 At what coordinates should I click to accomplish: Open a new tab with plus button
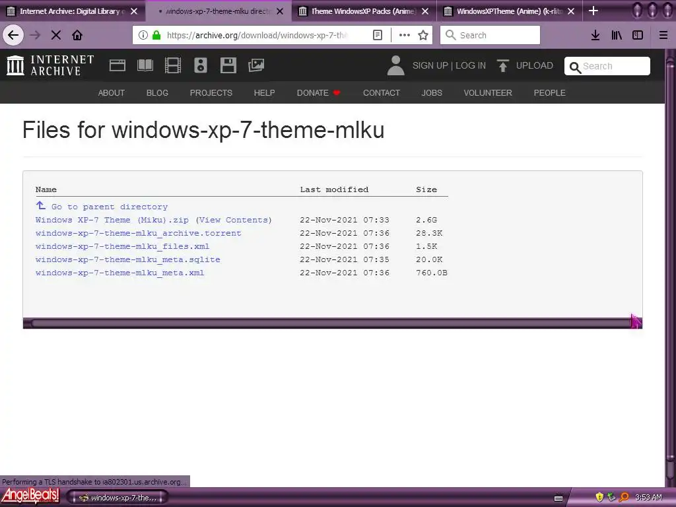coord(593,11)
